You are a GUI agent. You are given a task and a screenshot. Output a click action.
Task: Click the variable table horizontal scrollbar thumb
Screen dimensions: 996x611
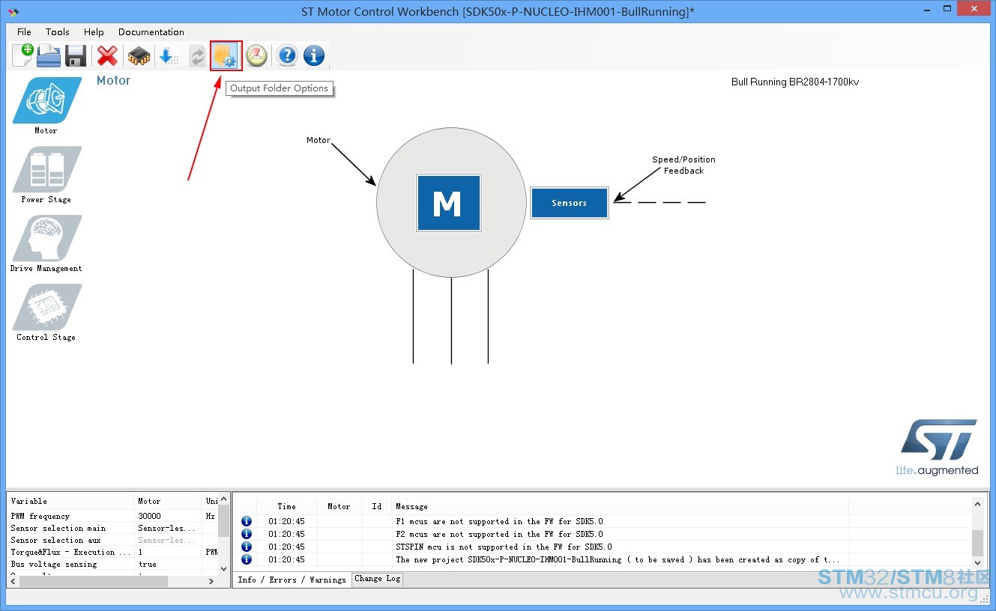tap(94, 581)
